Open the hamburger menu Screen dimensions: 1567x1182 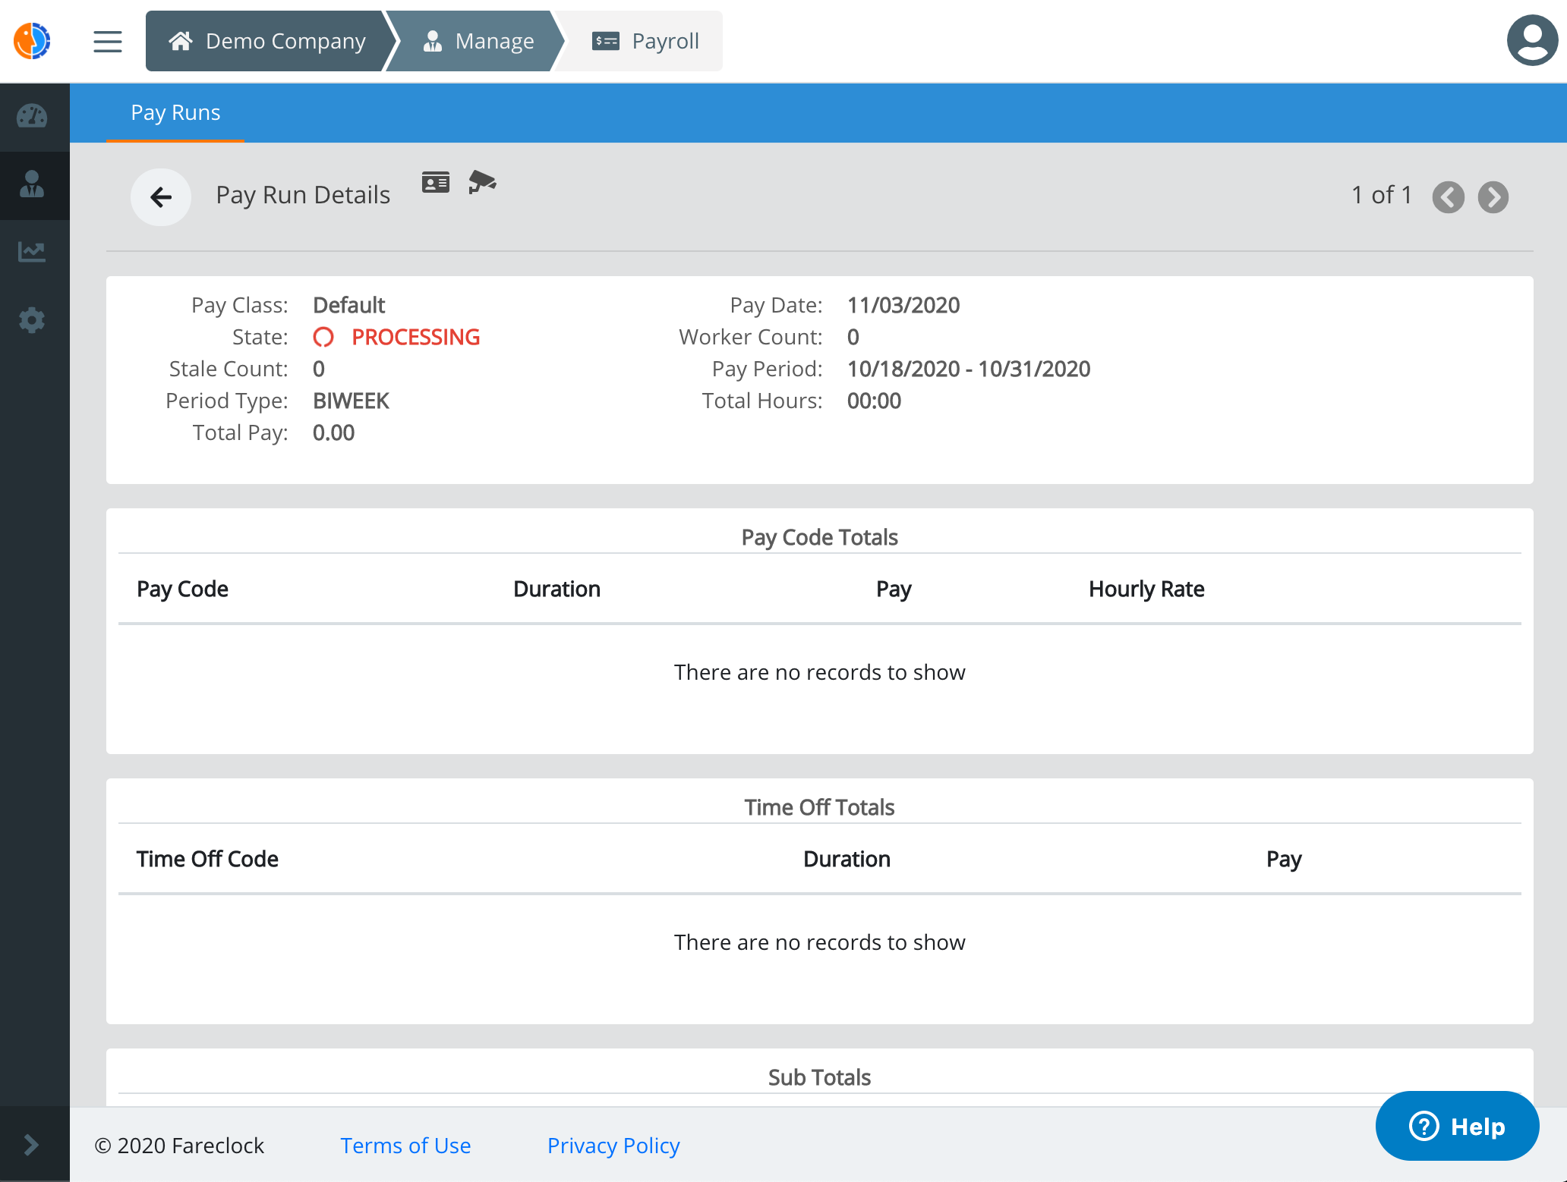(108, 41)
